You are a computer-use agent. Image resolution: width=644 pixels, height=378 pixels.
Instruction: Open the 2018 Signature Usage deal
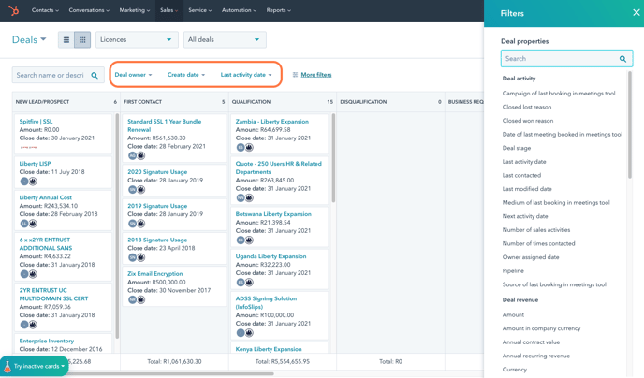(157, 240)
